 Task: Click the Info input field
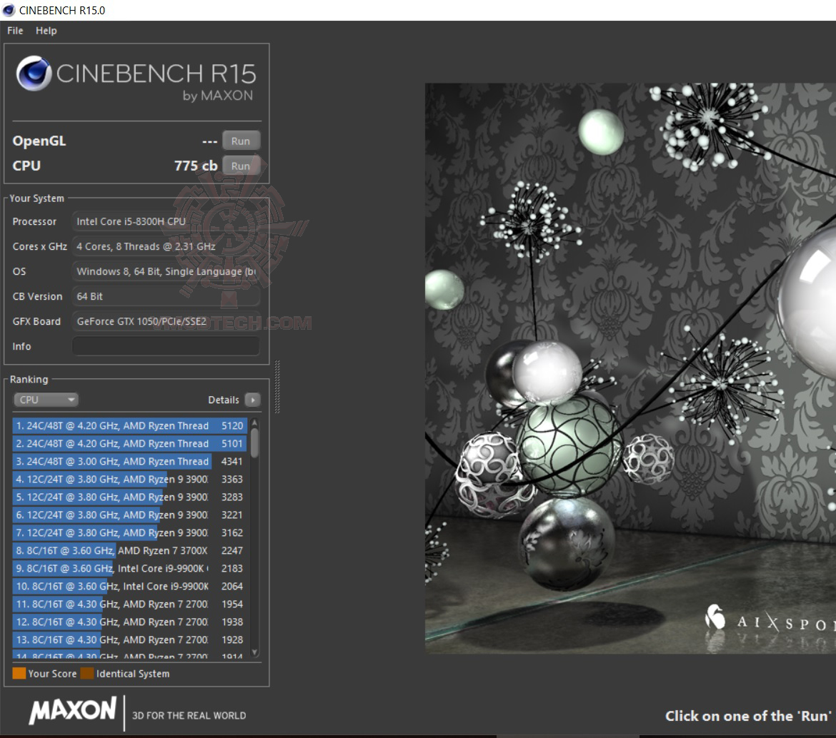point(166,346)
